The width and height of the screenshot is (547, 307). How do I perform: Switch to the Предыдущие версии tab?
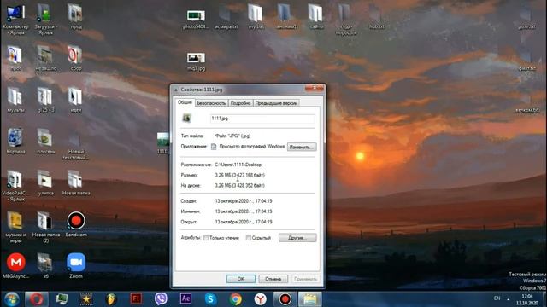click(276, 103)
